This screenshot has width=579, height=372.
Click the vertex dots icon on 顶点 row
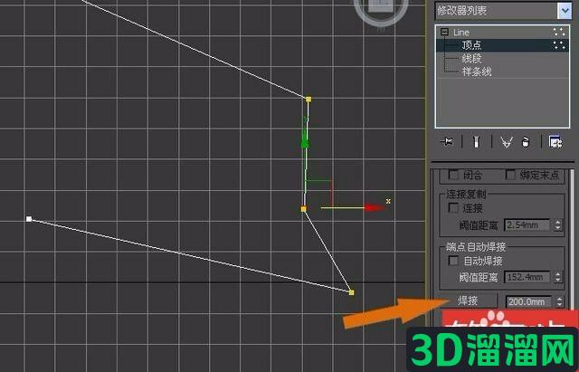pos(559,45)
